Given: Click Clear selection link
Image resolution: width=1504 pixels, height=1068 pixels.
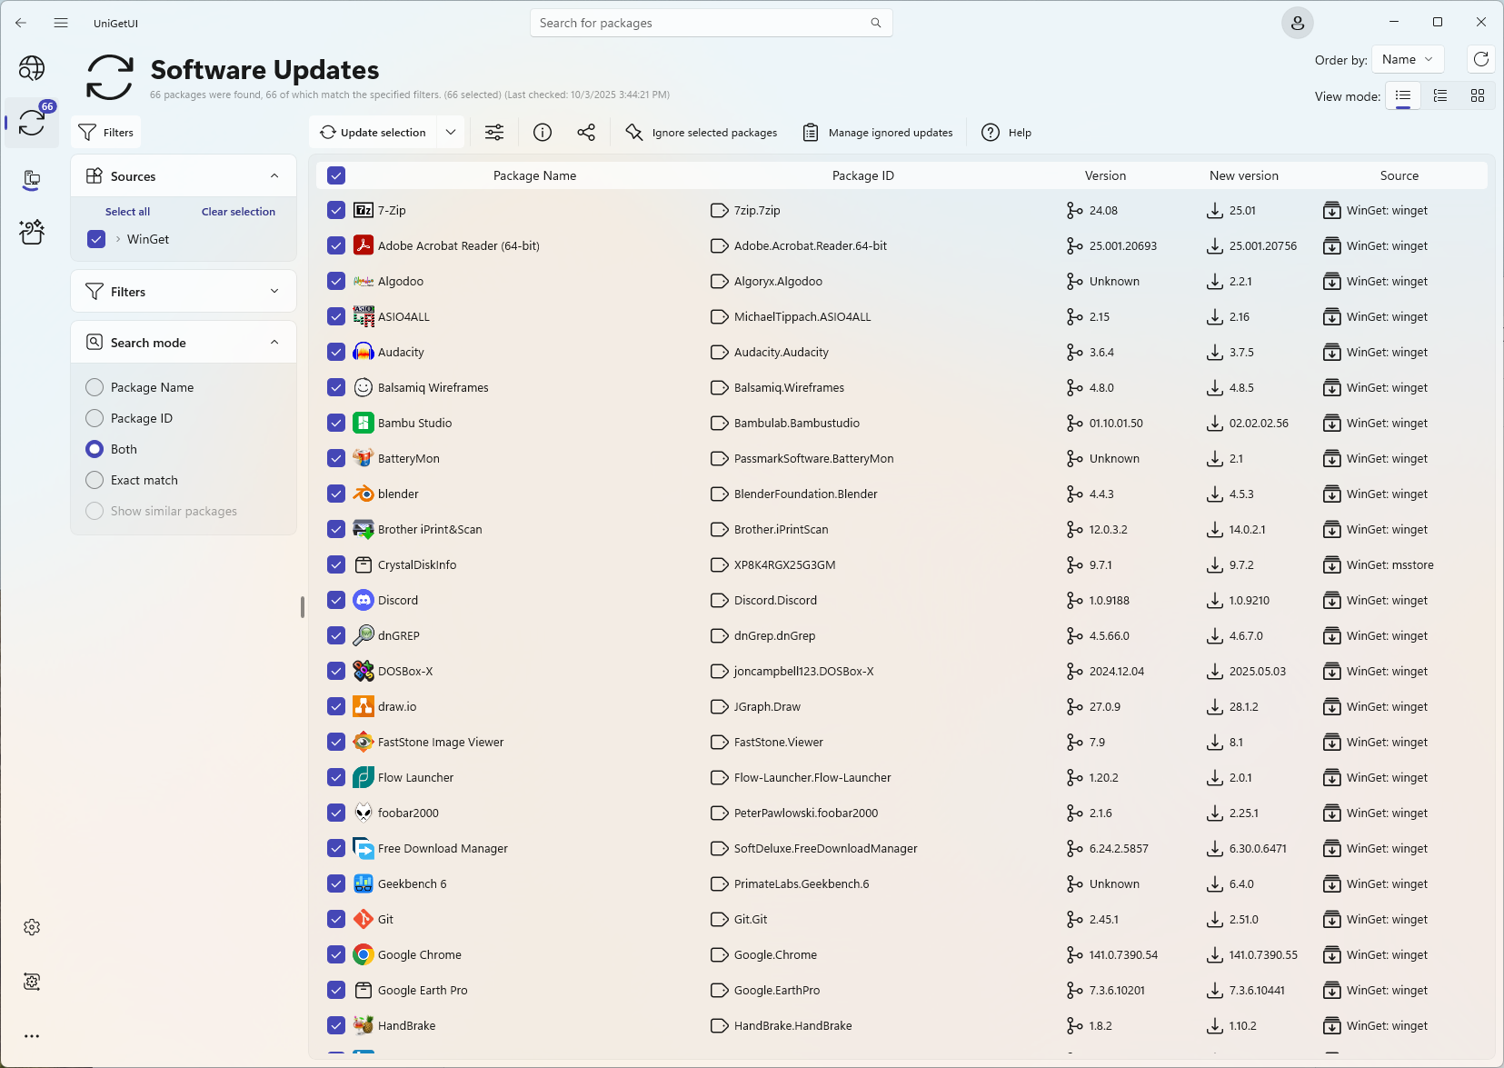Looking at the screenshot, I should click(x=238, y=212).
